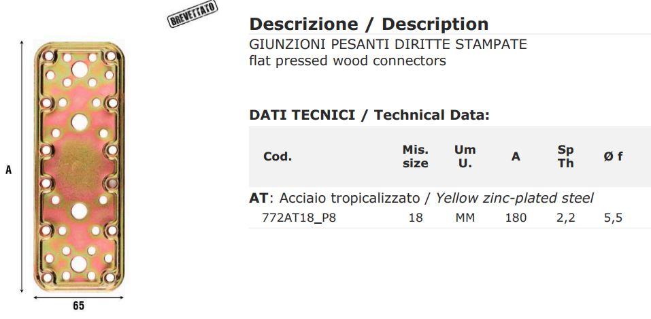Click the size value 18 cell
Viewport: 651px width, 319px height.
coord(416,218)
